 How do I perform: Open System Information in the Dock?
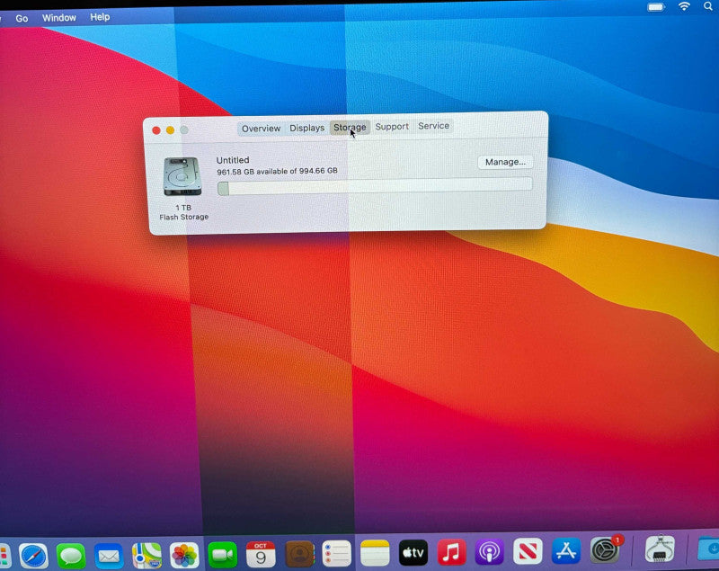click(660, 549)
